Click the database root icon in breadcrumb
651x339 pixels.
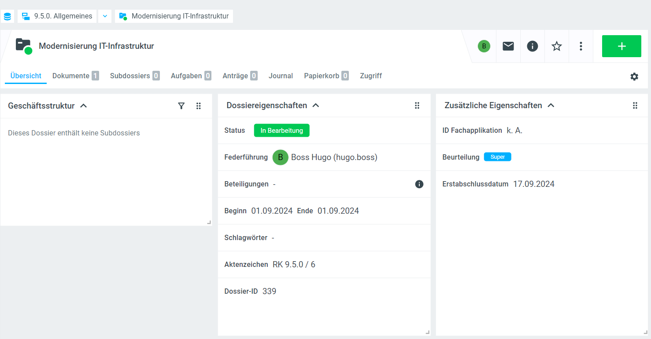[7, 16]
